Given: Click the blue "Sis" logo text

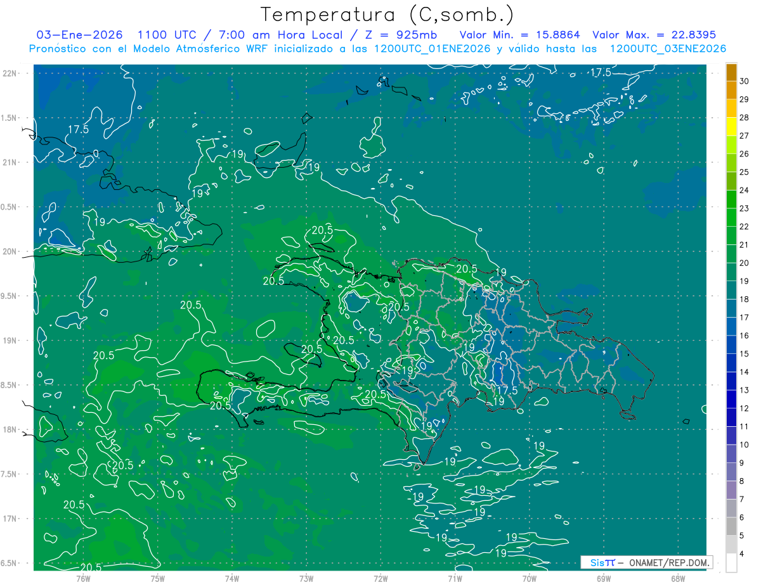Looking at the screenshot, I should (x=597, y=562).
